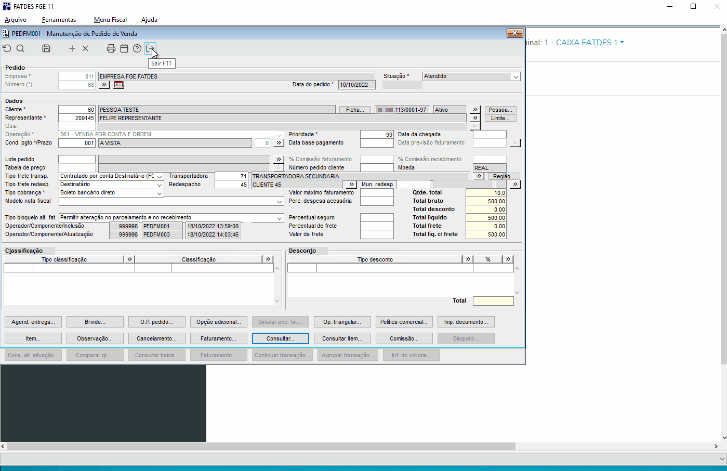Open the Modelo nota fiscal dropdown

pyautogui.click(x=280, y=201)
